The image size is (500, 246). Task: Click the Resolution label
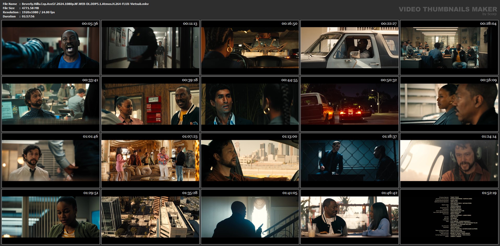point(11,12)
